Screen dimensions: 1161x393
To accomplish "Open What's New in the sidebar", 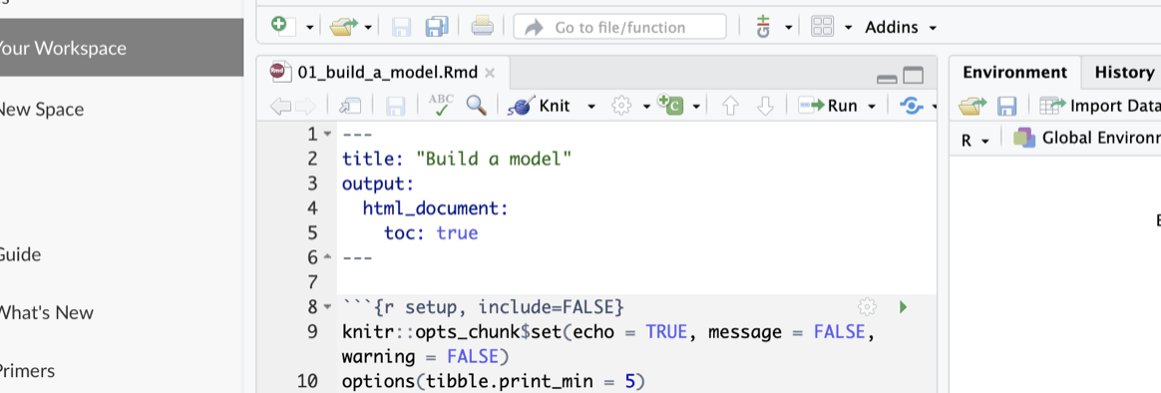I will pyautogui.click(x=47, y=312).
